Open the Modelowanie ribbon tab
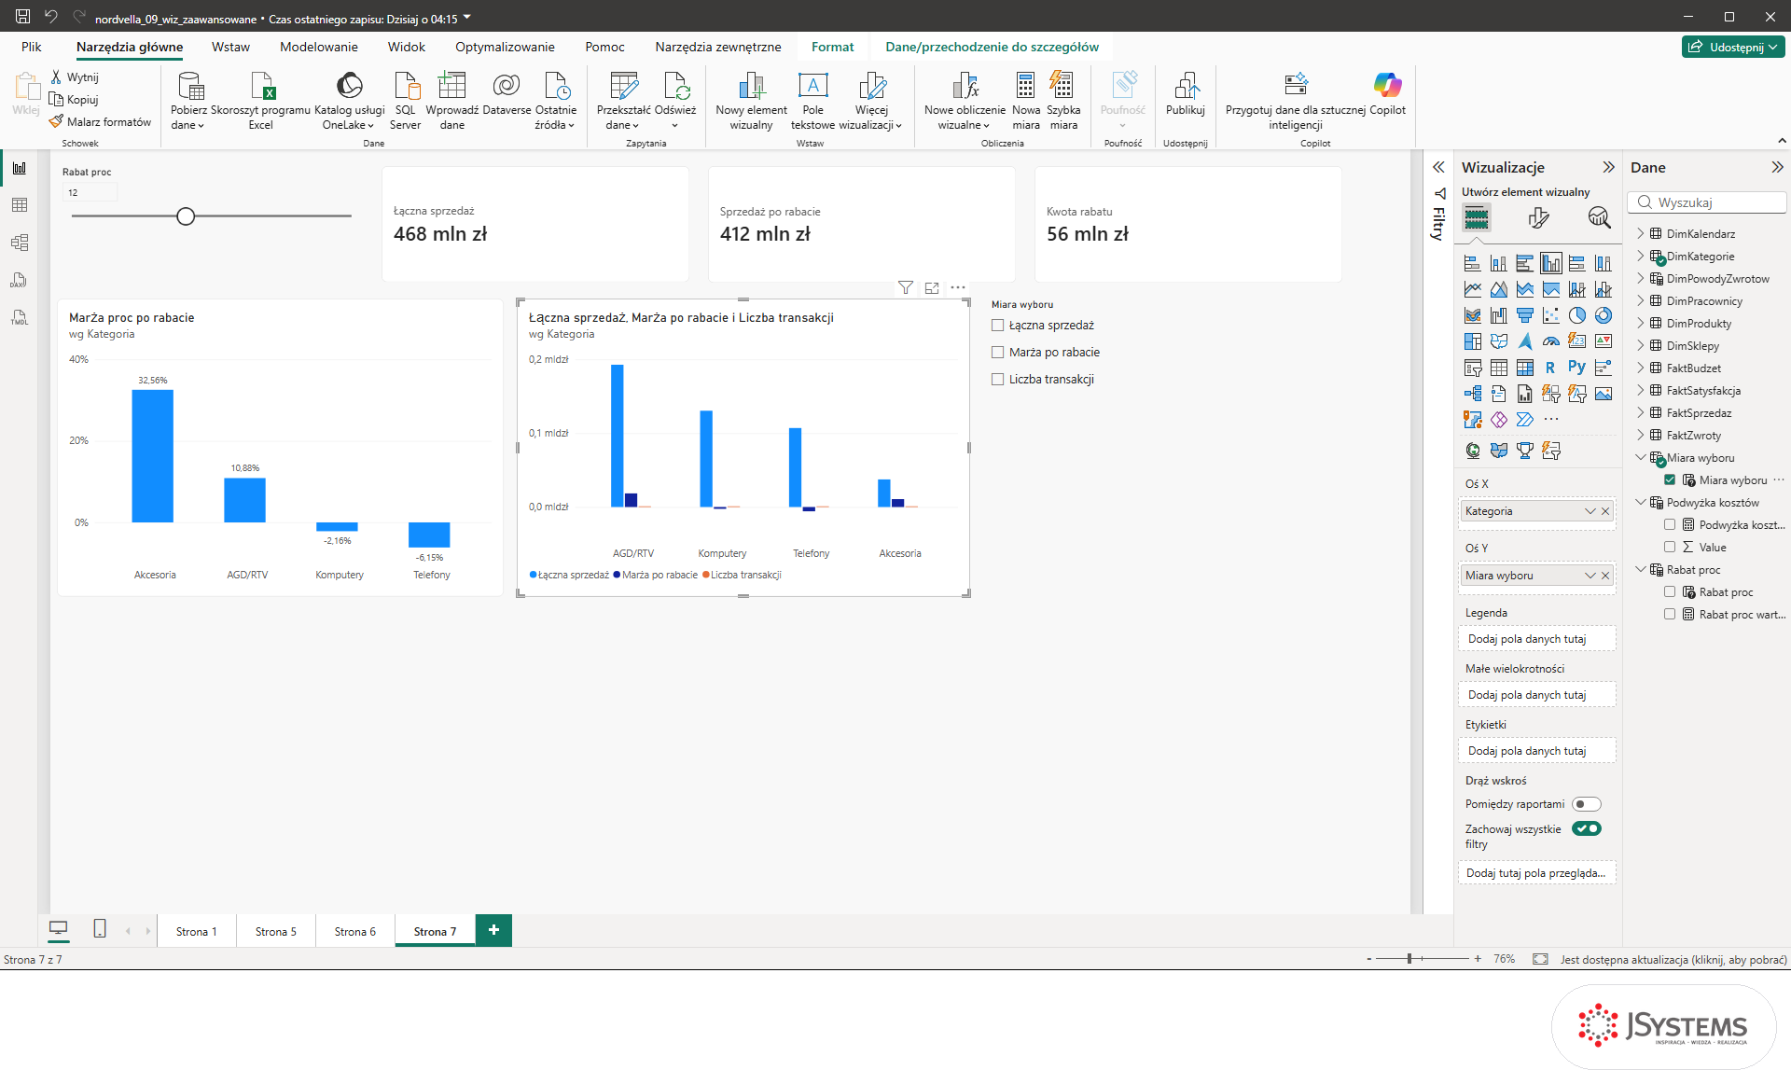Viewport: 1791px width, 1084px height. [318, 47]
